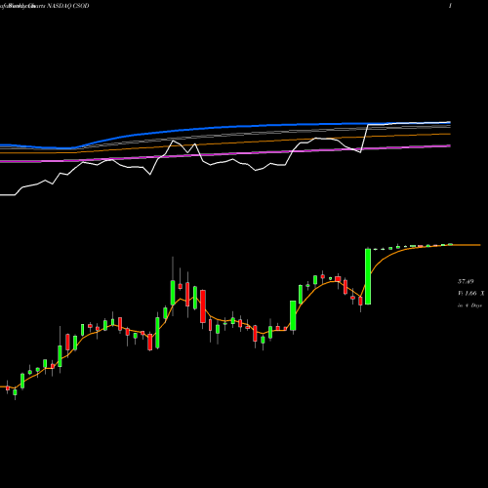
Task: Select the green candle with the longest upper wick
Action: point(173,293)
